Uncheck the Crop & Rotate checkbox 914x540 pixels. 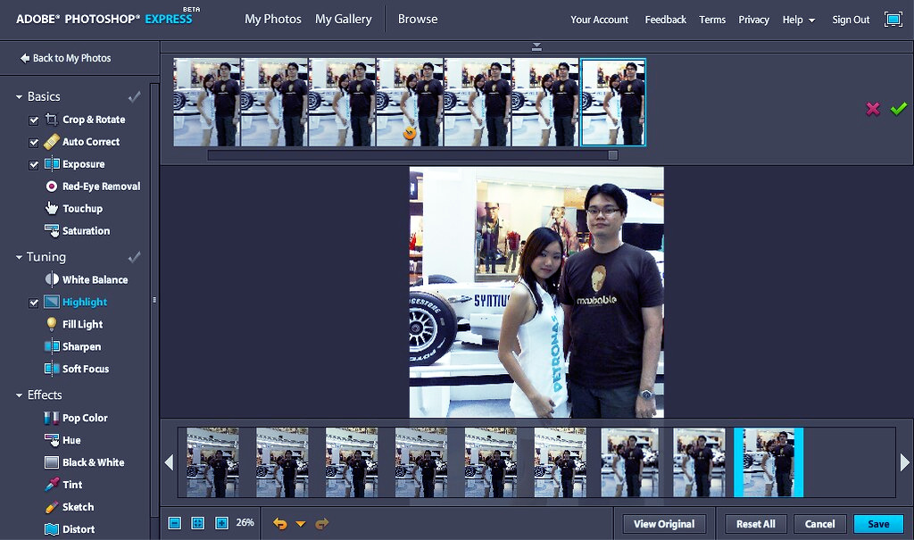[x=34, y=120]
